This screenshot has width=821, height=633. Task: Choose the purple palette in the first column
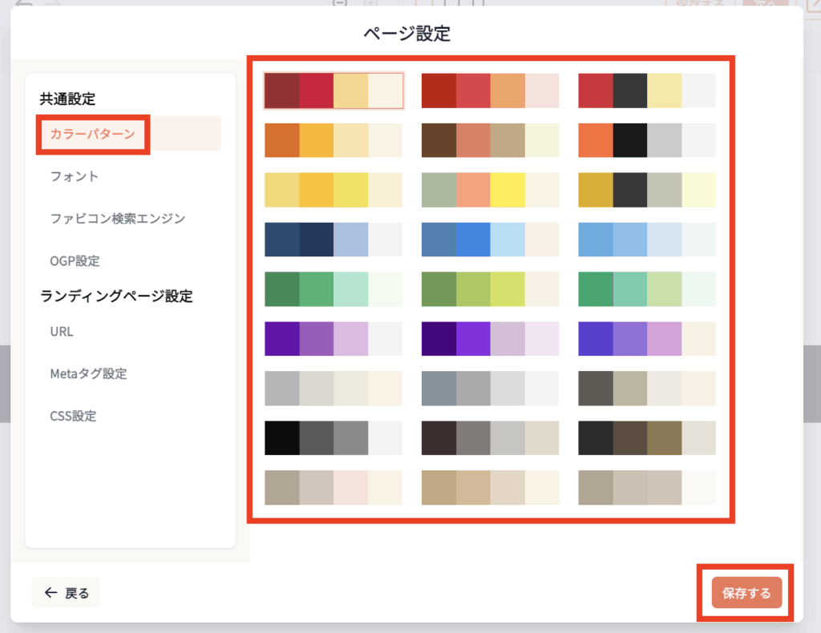point(334,339)
